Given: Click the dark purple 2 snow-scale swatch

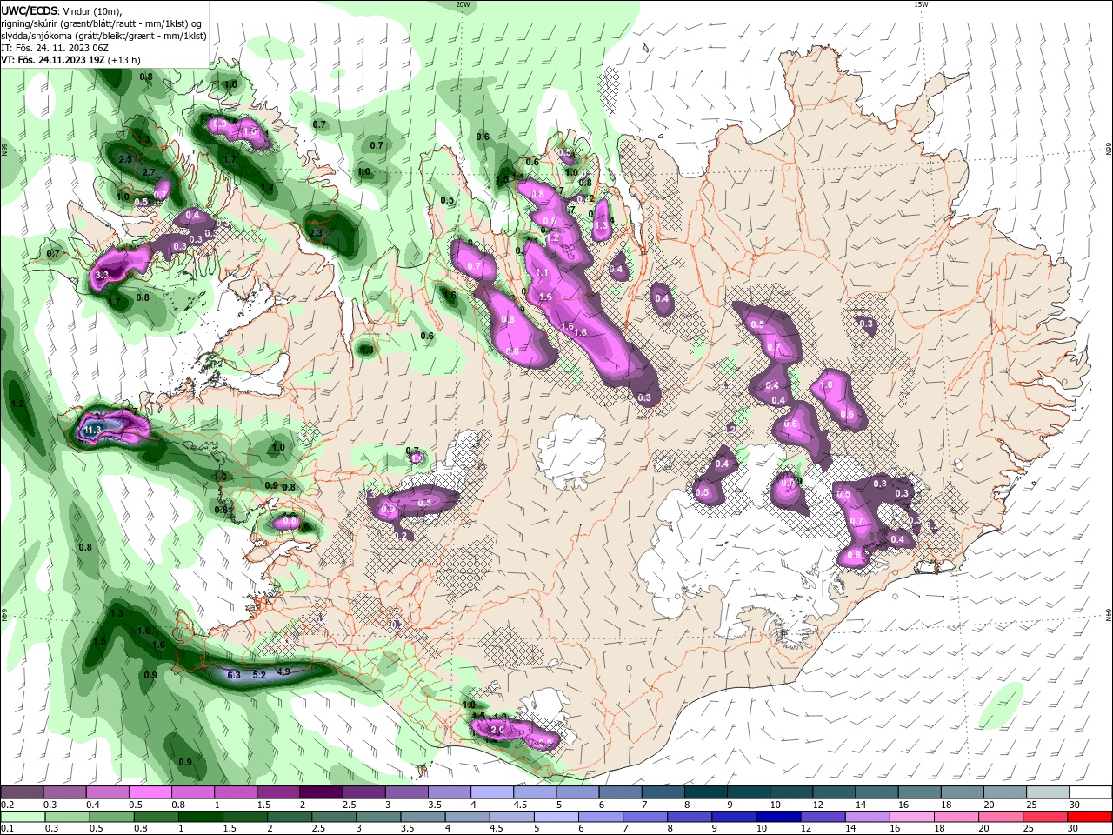Looking at the screenshot, I should (x=321, y=792).
